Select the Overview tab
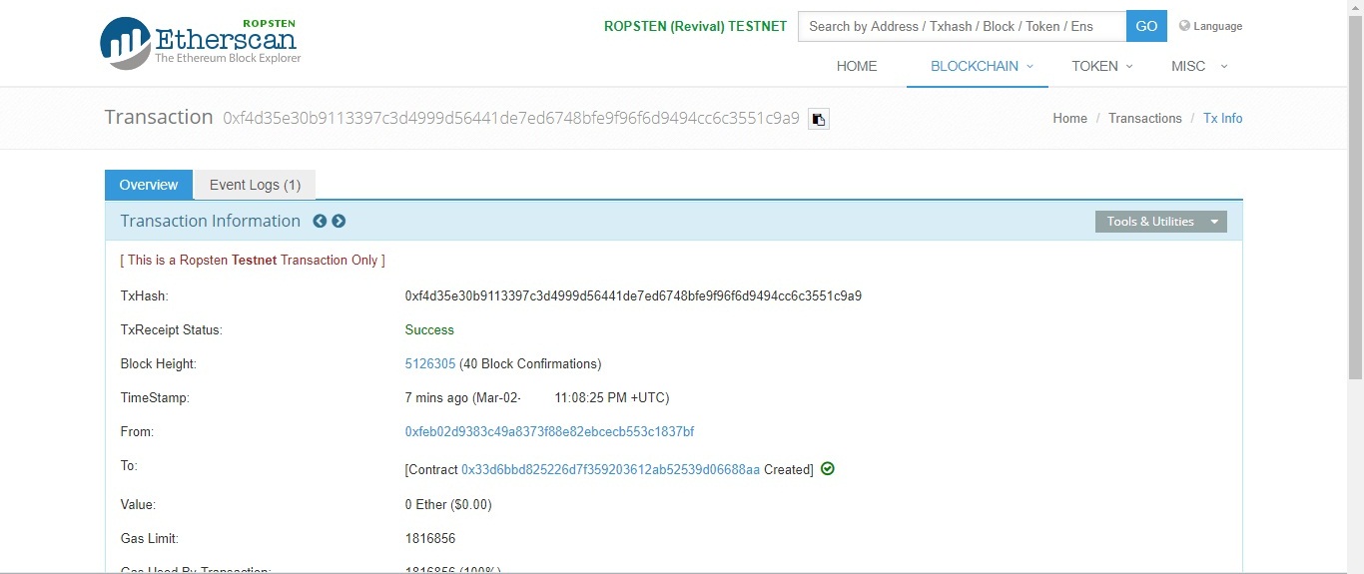Screen dimensions: 1364x574 coord(149,185)
